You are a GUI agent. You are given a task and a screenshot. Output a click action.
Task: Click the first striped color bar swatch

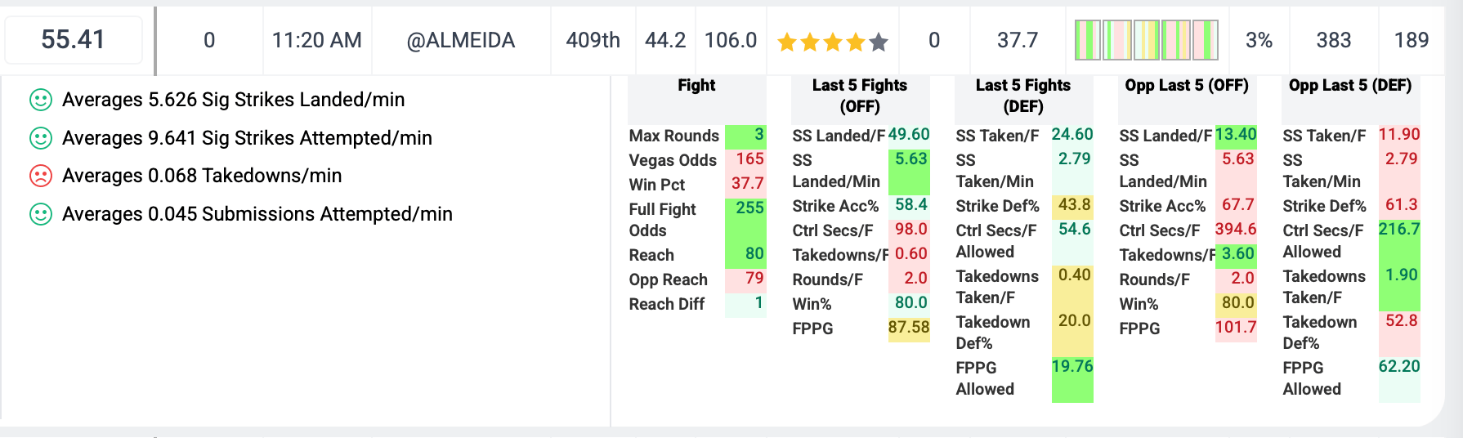1088,40
